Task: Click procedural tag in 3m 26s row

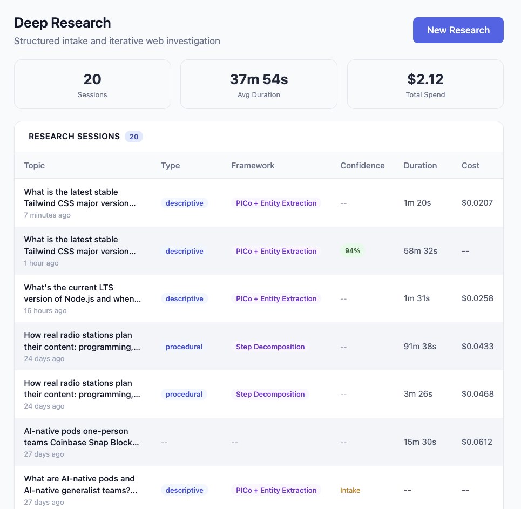Action: click(184, 394)
